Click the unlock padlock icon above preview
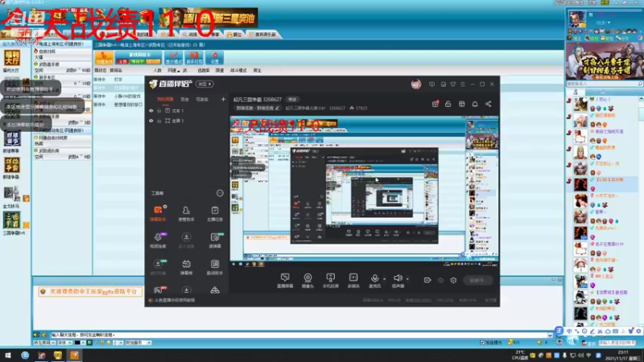Viewport: 644px width, 362px height. [x=448, y=104]
